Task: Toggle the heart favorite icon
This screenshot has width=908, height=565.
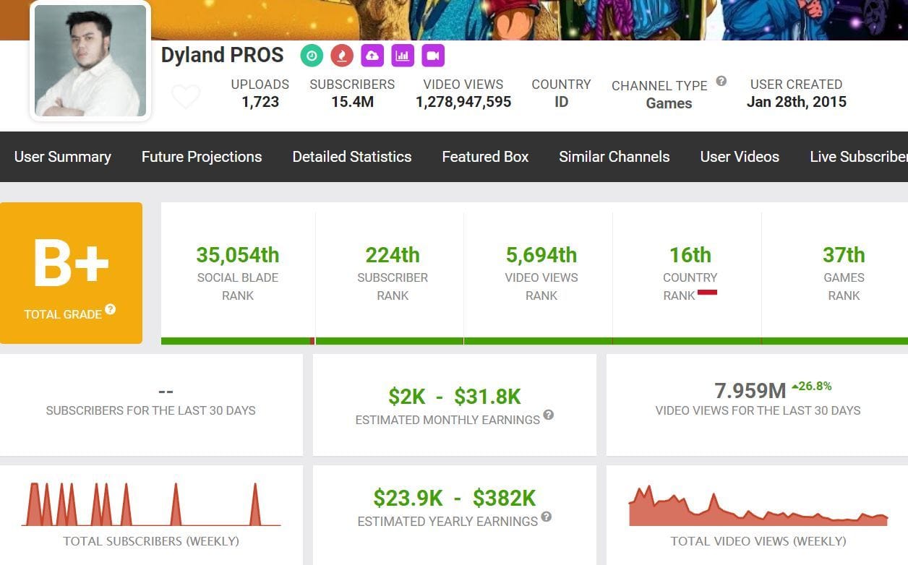Action: (x=186, y=96)
